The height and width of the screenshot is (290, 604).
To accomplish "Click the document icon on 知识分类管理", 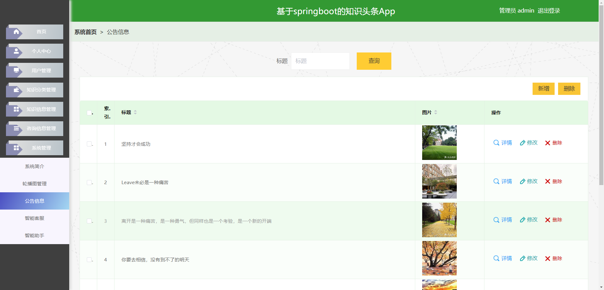I will pos(16,90).
